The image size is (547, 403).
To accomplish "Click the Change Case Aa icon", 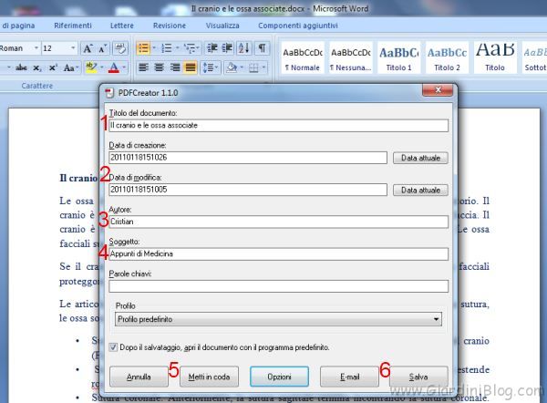I will coord(68,67).
